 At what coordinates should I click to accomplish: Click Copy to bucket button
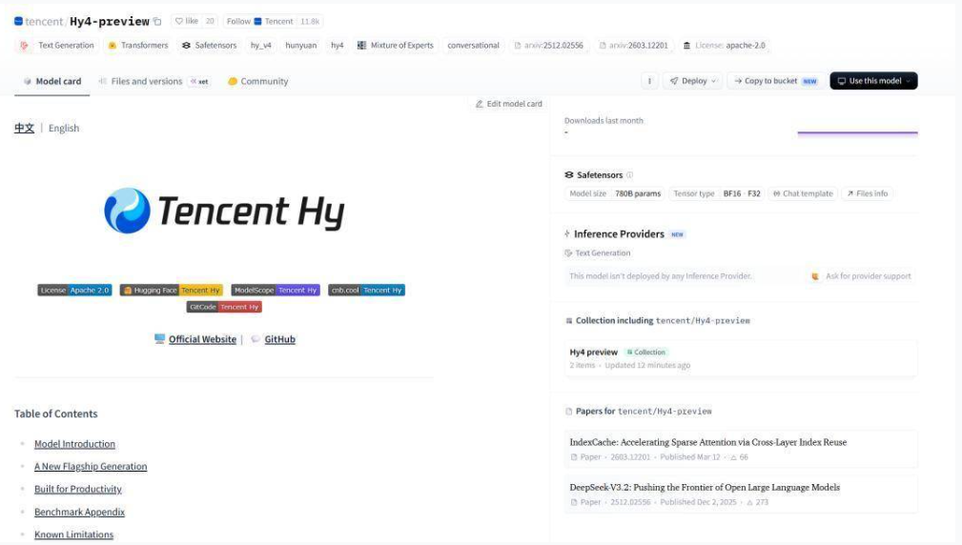point(775,81)
